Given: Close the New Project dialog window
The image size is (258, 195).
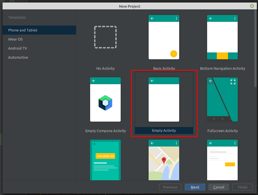Looking at the screenshot, I should pyautogui.click(x=252, y=6).
